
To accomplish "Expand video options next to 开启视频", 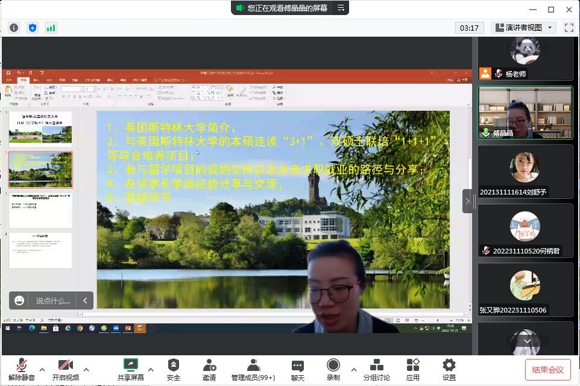I will pyautogui.click(x=86, y=369).
